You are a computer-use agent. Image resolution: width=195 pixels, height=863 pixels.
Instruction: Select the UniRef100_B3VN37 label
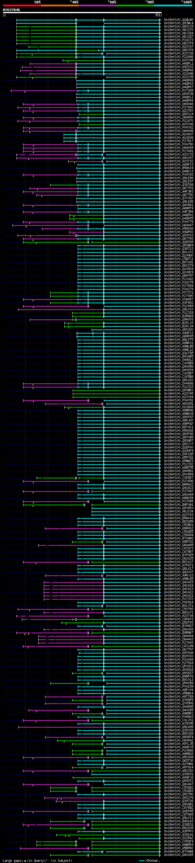[x=179, y=626]
